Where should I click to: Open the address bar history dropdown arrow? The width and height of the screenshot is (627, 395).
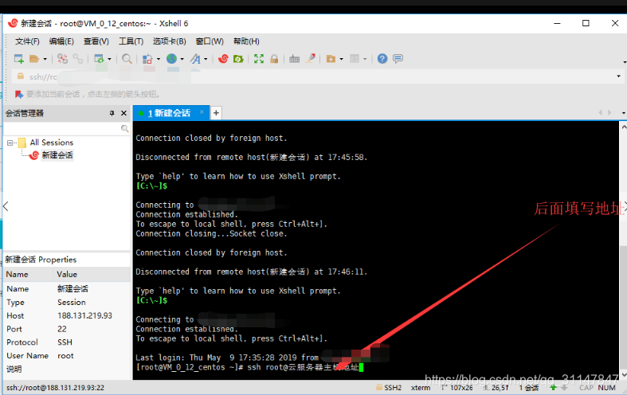pyautogui.click(x=618, y=76)
